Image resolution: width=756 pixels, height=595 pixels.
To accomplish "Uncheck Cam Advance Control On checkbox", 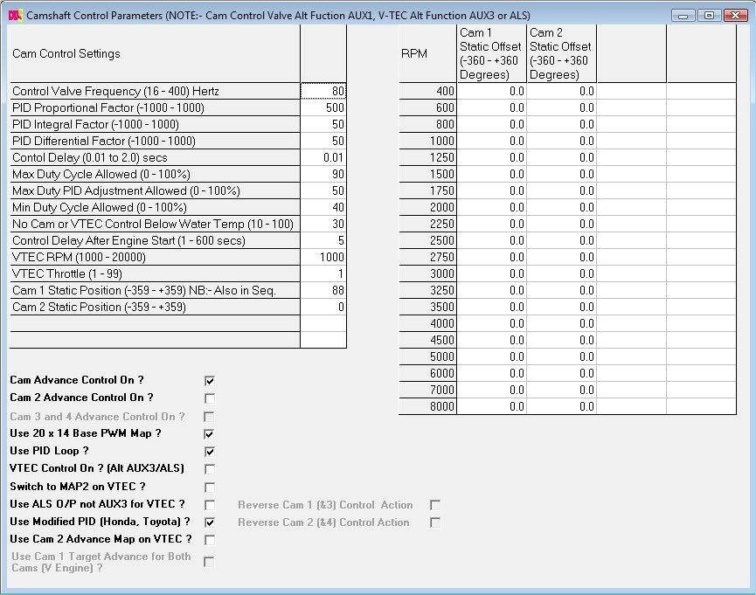I will 209,381.
